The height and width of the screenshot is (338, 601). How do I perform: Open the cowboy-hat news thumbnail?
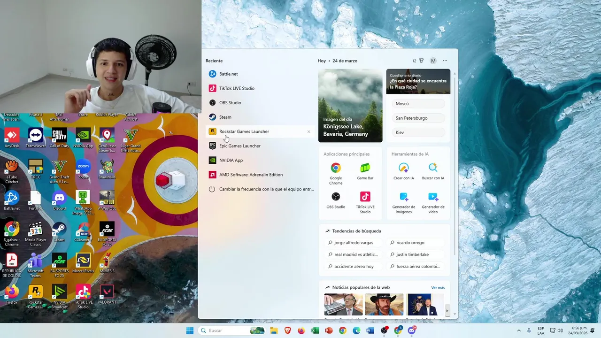[384, 305]
